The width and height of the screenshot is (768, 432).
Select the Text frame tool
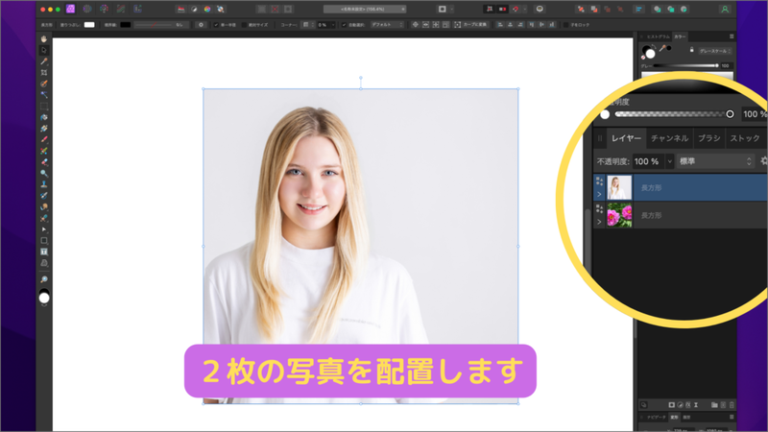click(43, 252)
